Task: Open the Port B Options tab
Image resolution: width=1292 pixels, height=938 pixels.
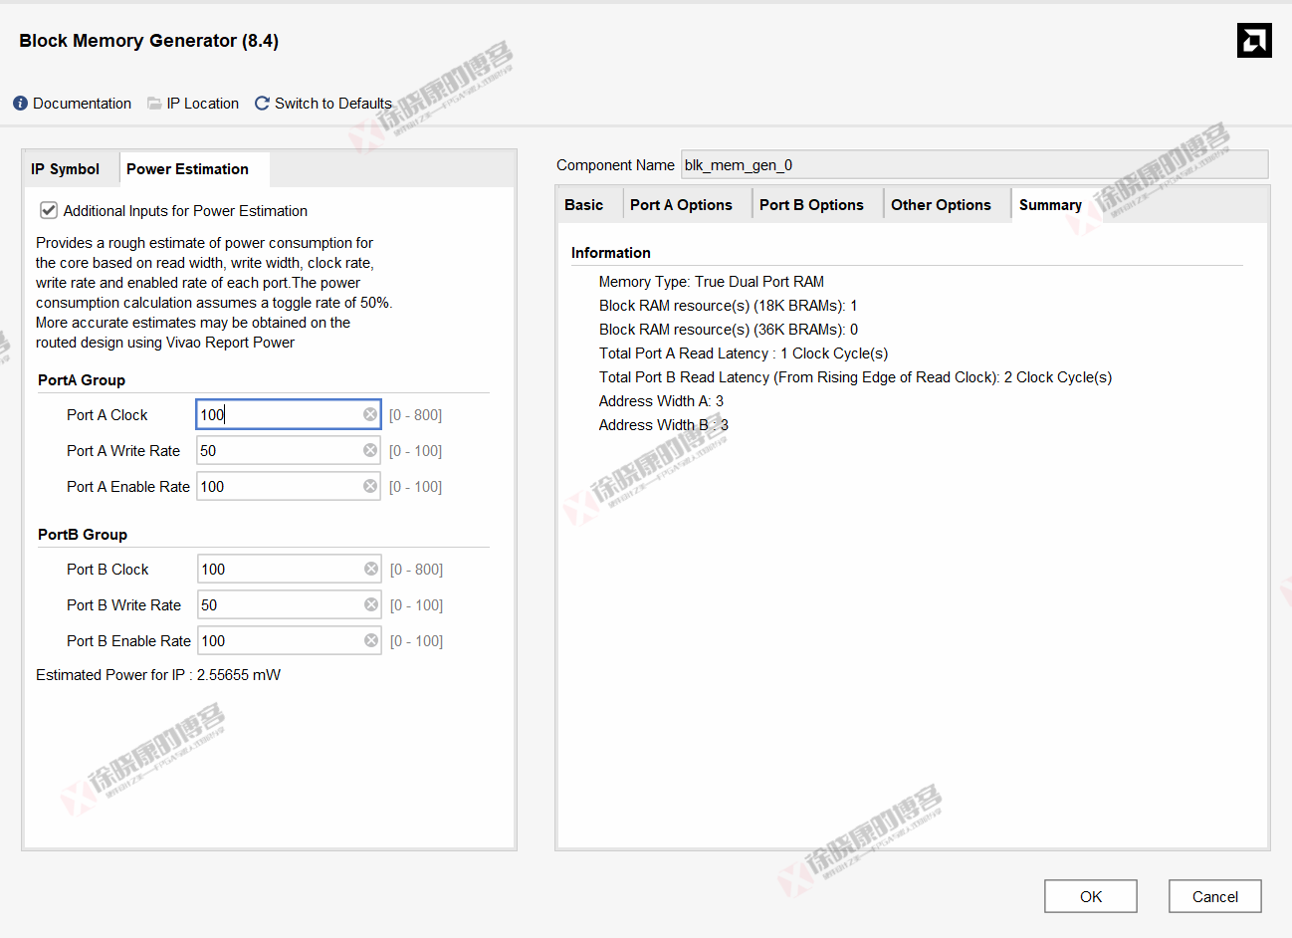Action: point(811,204)
